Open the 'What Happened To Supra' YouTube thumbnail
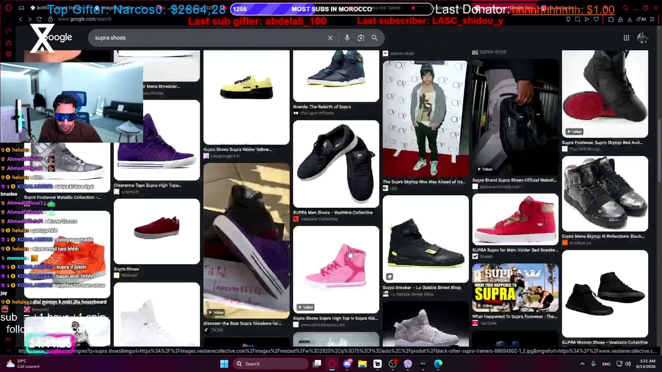 [x=515, y=288]
